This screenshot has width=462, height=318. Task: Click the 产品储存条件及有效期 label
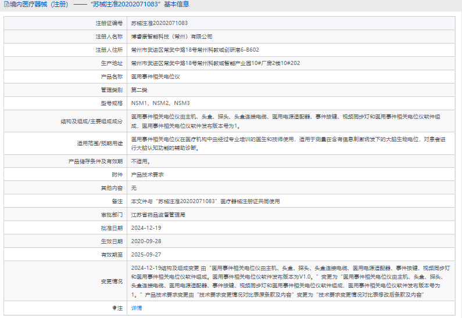point(95,161)
